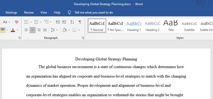Click the Increase Indent icon

[64, 22]
